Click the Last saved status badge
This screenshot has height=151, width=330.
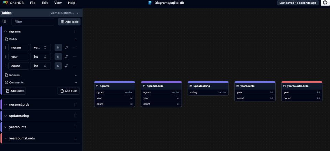tap(298, 3)
